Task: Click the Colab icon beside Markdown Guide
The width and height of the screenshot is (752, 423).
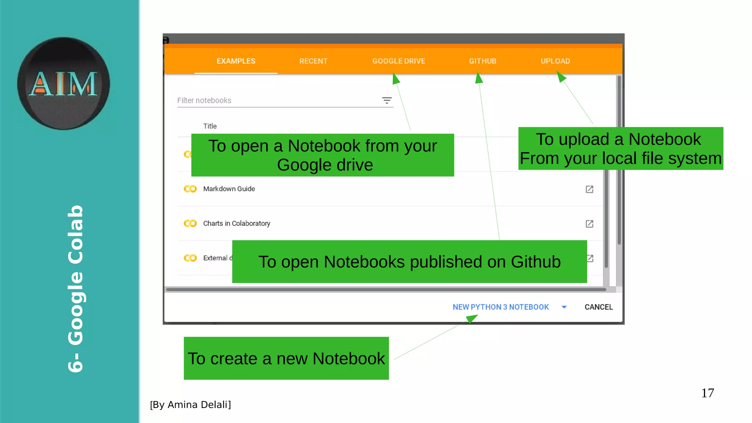Action: 190,189
